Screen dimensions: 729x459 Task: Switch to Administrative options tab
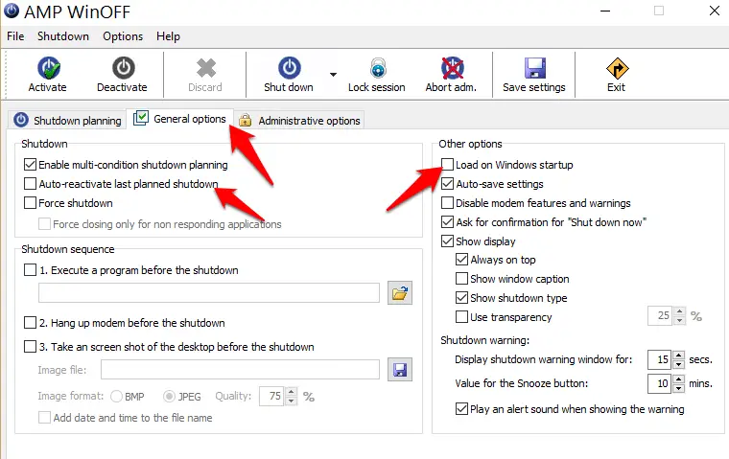(299, 121)
